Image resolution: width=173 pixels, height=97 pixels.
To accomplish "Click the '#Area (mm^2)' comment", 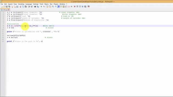I will (x=49, y=26).
